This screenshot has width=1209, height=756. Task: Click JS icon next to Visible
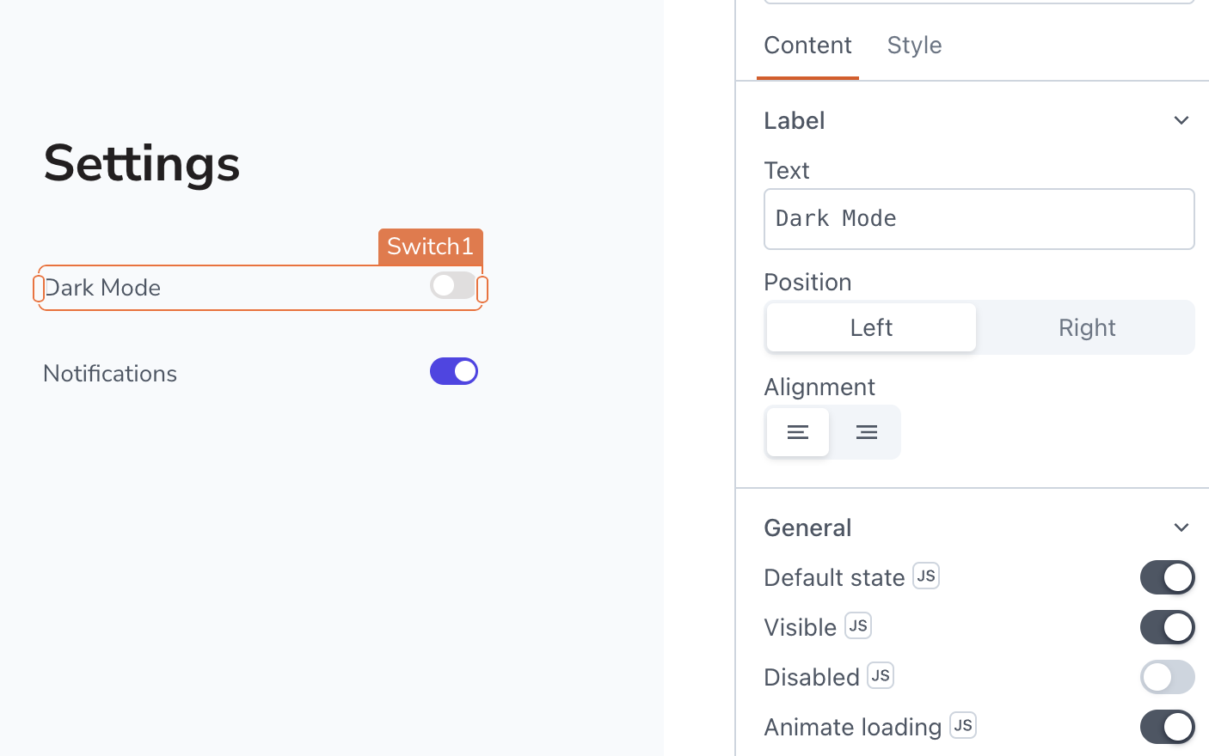(x=858, y=625)
